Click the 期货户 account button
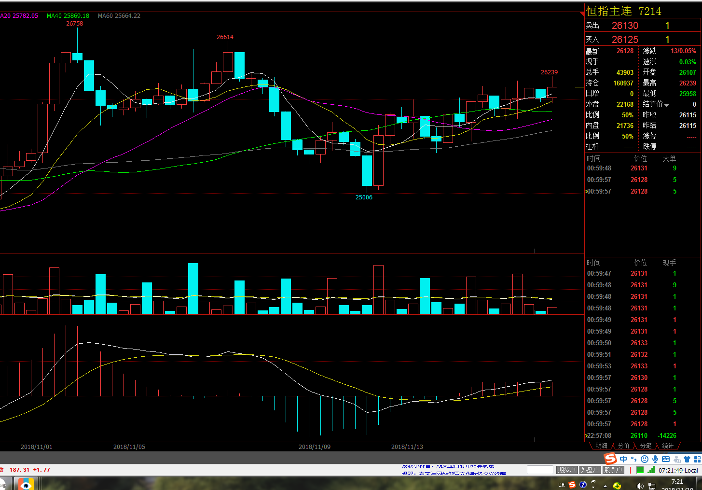702x490 pixels. [566, 470]
